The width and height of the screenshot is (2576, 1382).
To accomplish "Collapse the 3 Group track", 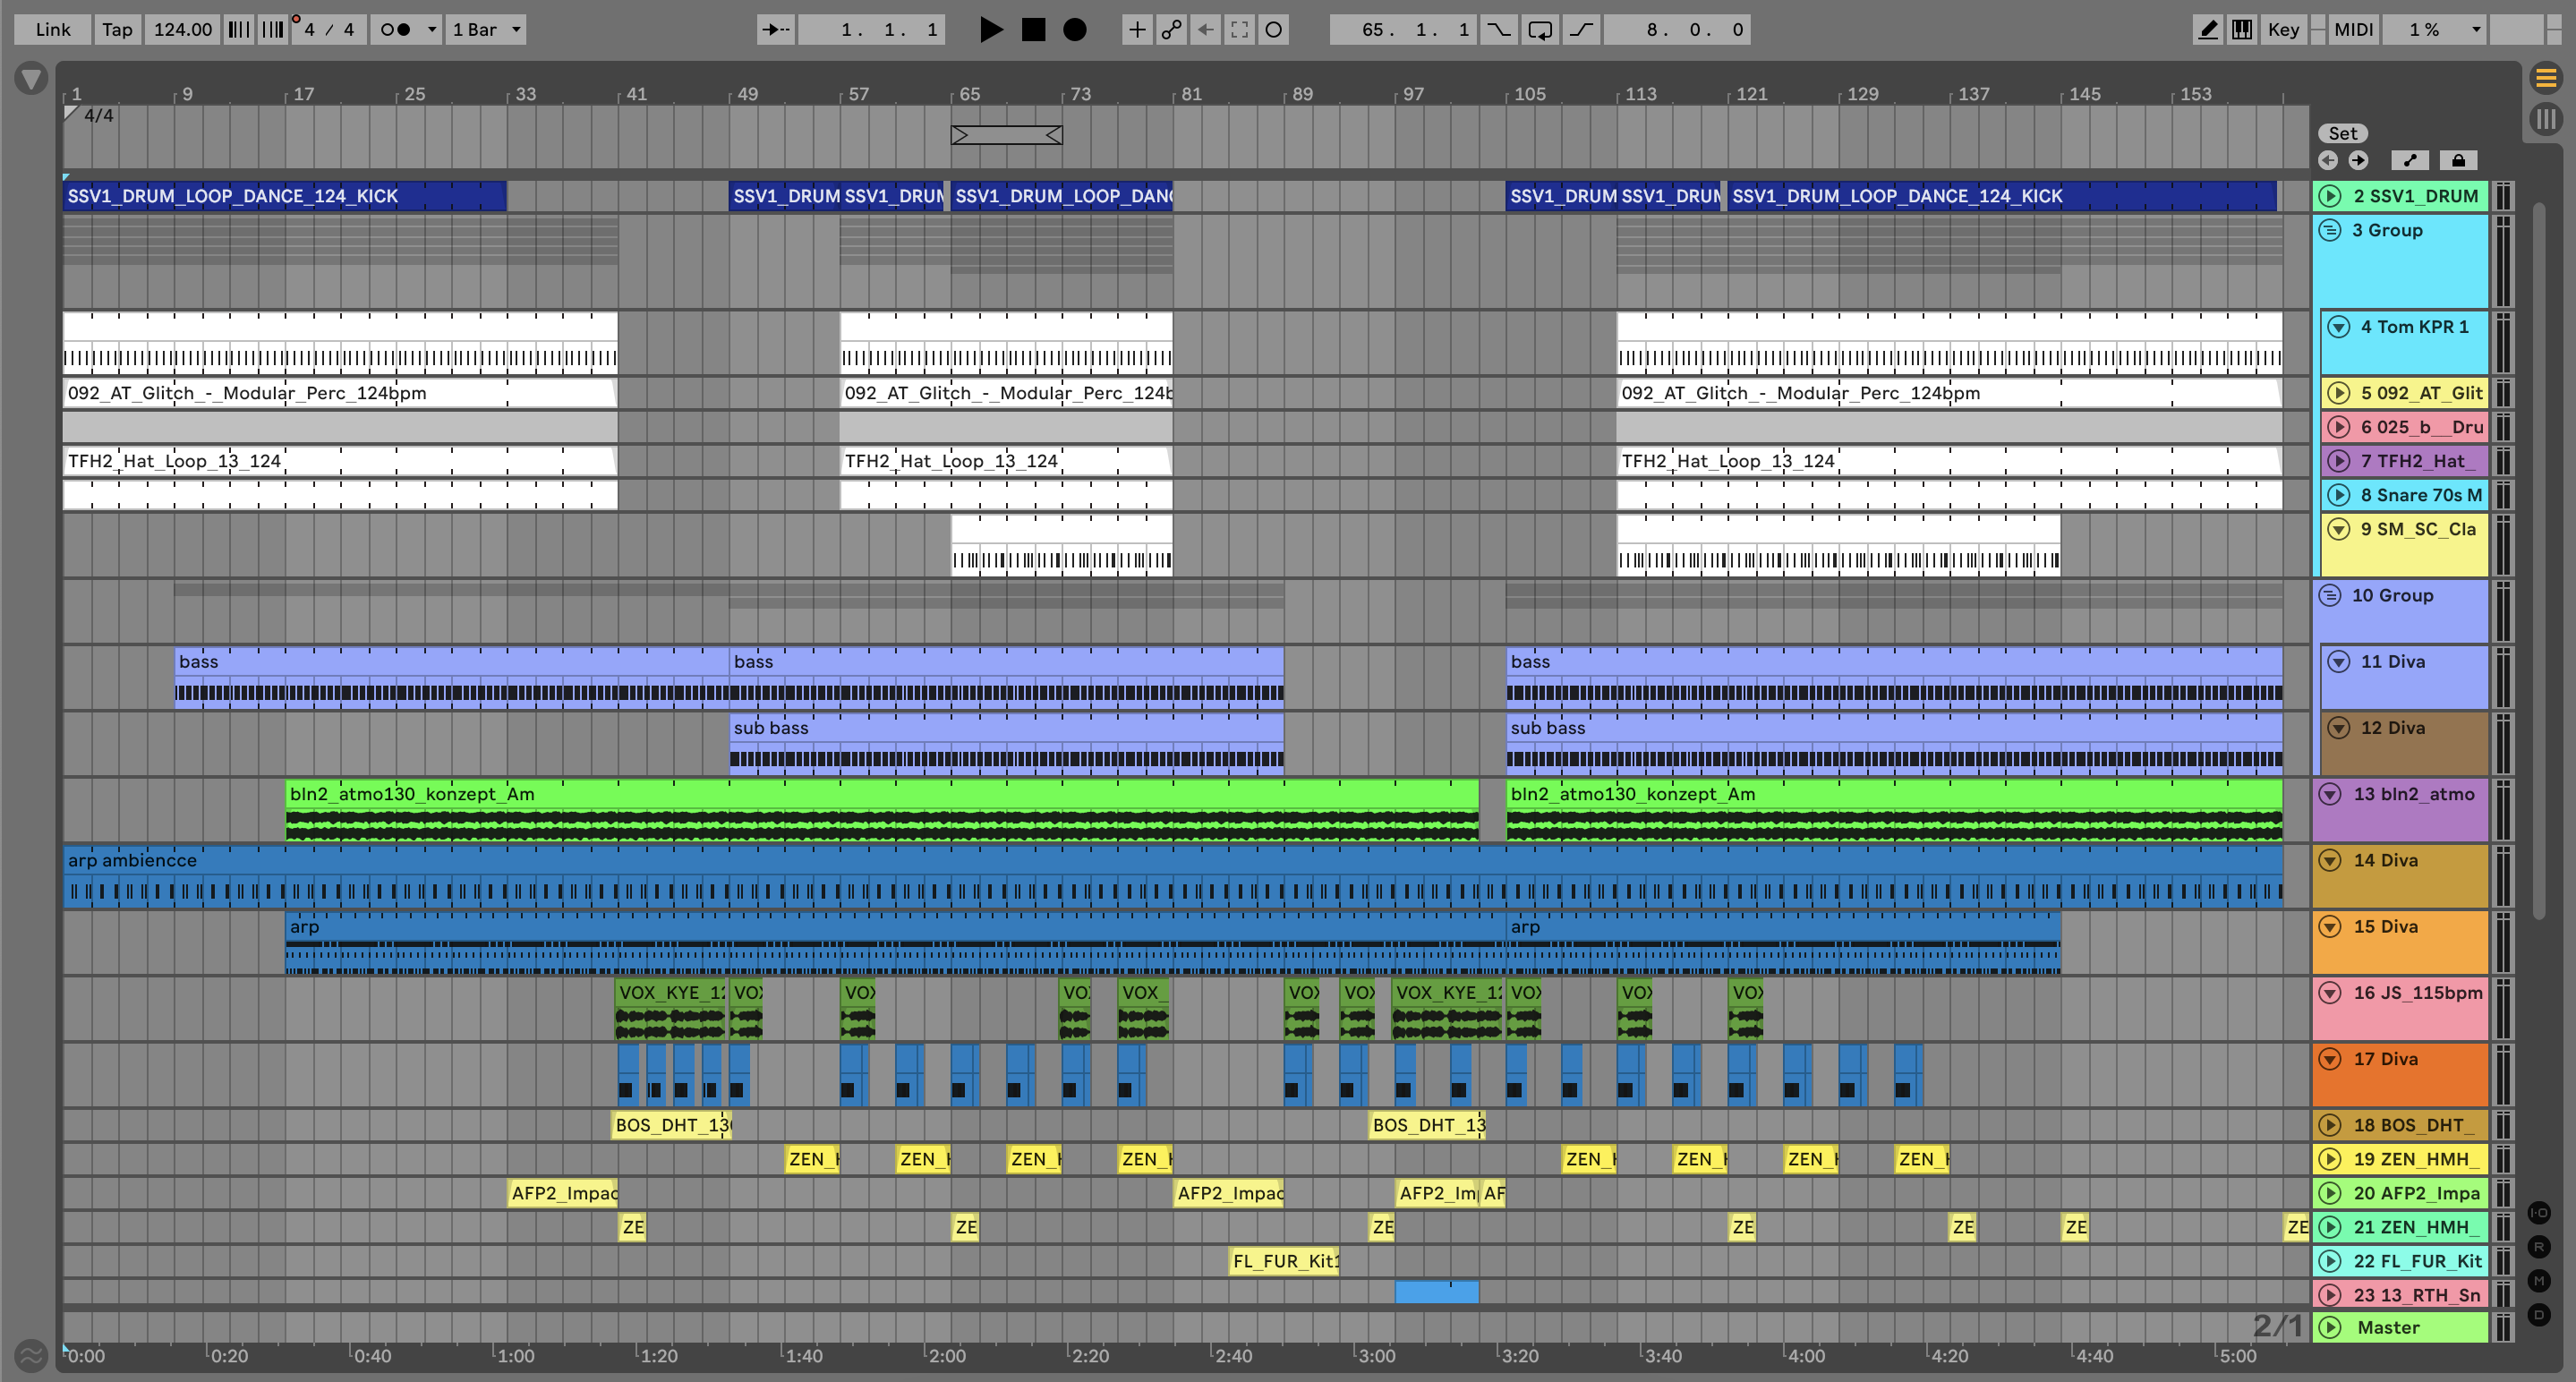I will pos(2330,230).
